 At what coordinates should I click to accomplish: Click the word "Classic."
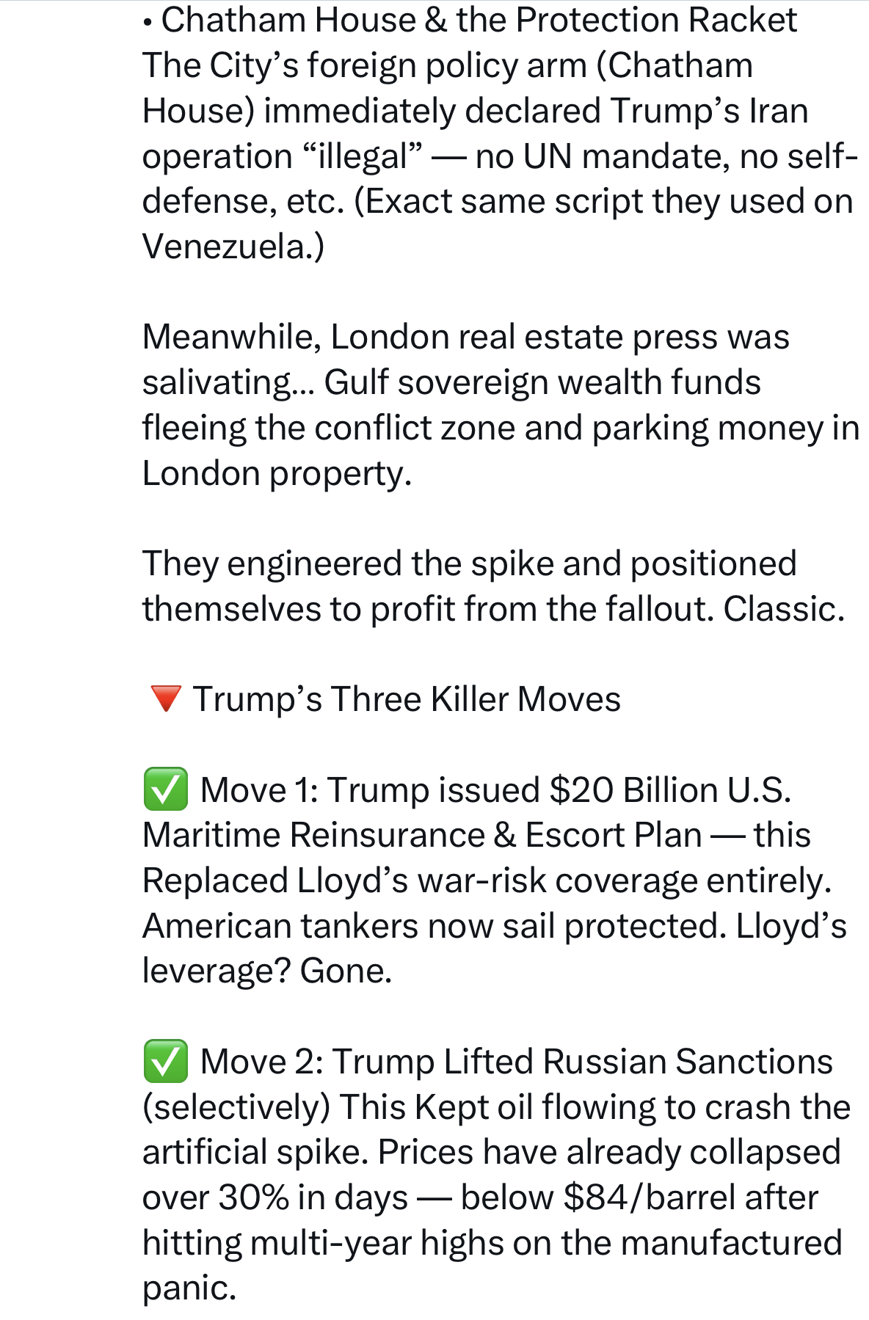tap(784, 609)
